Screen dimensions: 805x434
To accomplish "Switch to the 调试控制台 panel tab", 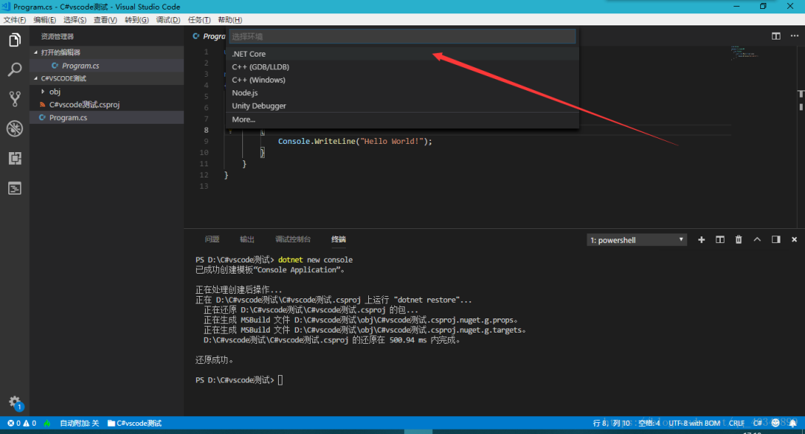I will (293, 239).
